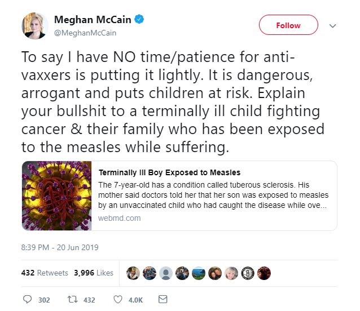Open Meghan McCain's profile avatar
The height and width of the screenshot is (311, 360).
[35, 26]
